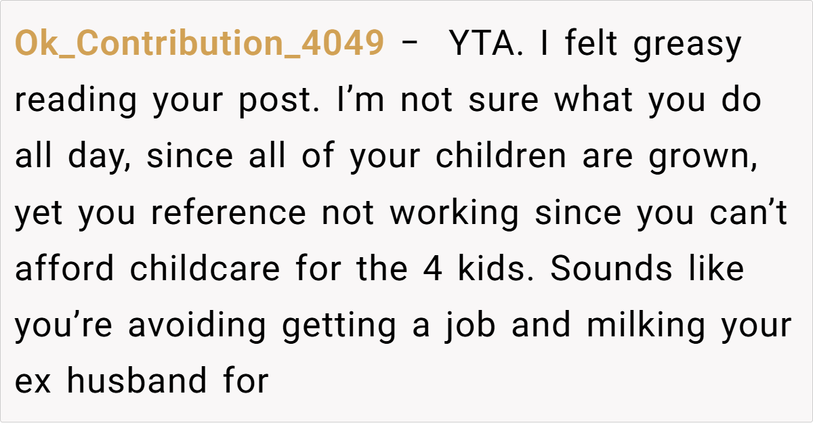
Task: Open the Ok_Contribution_4049 user profile link
Action: pos(199,45)
